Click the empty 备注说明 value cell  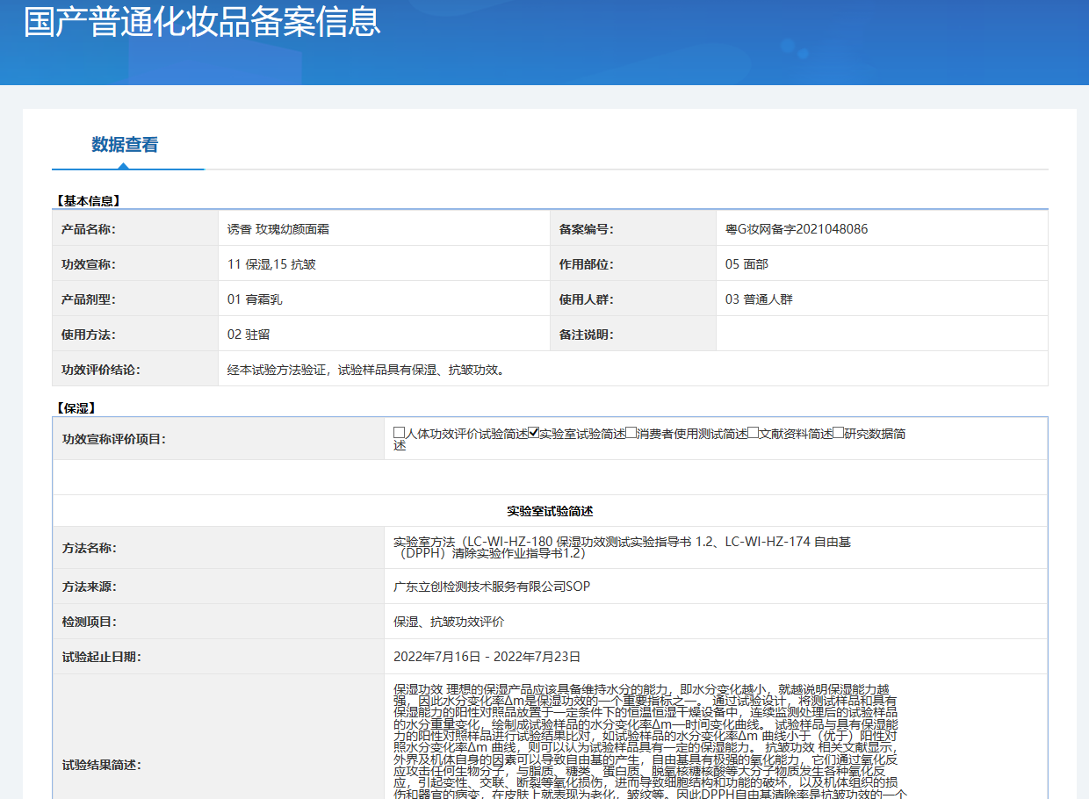pyautogui.click(x=882, y=334)
